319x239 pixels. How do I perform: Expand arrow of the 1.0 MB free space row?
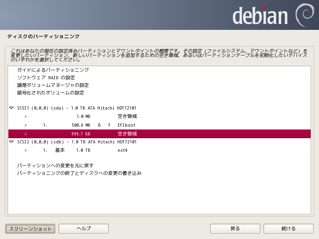click(x=26, y=117)
